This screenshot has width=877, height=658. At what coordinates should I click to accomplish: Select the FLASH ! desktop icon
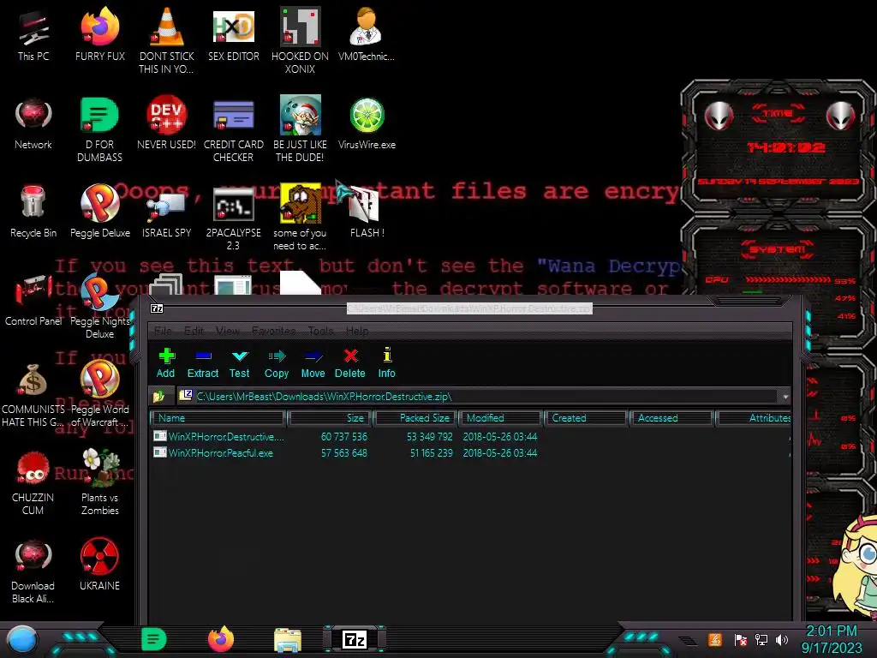(367, 212)
